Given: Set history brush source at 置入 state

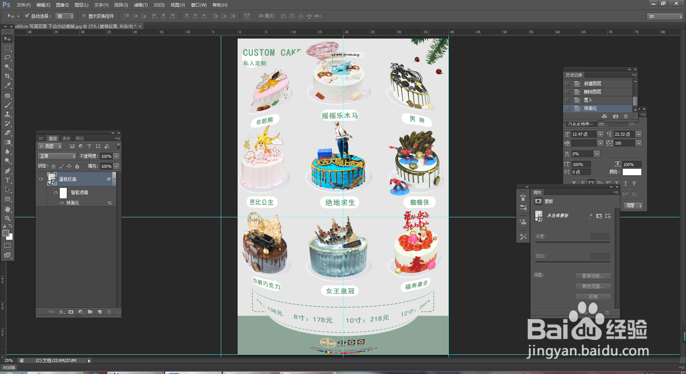Looking at the screenshot, I should (x=567, y=100).
